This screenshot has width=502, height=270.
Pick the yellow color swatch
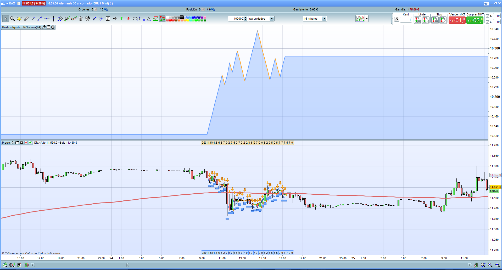click(187, 20)
